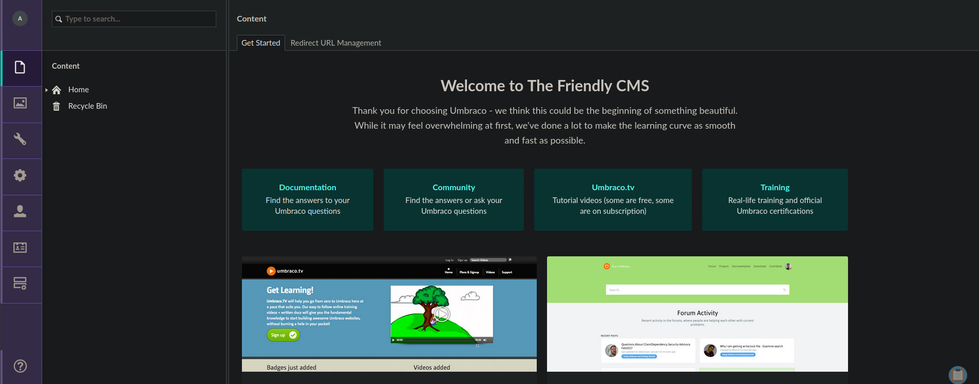Click the Content page title
This screenshot has height=384, width=979.
tap(252, 19)
